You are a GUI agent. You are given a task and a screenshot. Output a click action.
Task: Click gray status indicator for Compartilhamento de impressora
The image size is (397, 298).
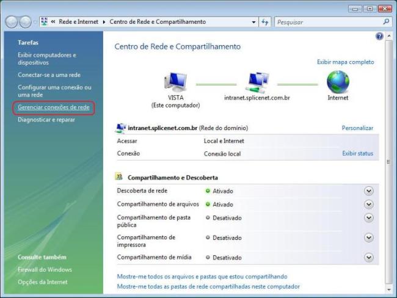click(208, 238)
